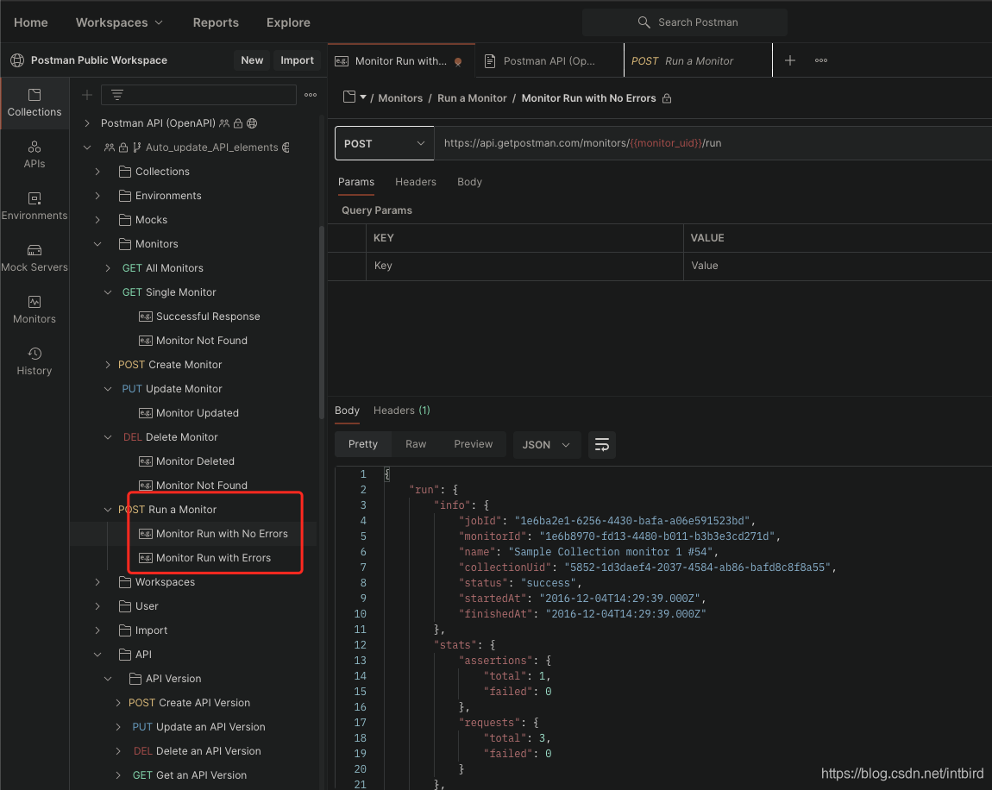Click the query param Key cell
Screen dimensions: 992x790
tap(524, 266)
